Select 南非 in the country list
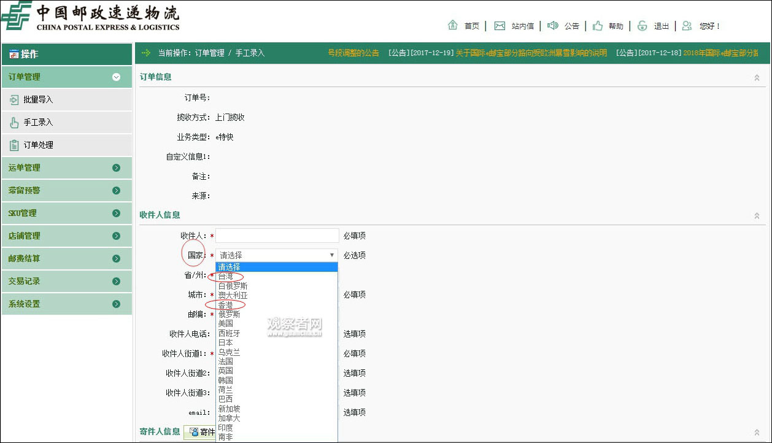The height and width of the screenshot is (443, 772). (x=277, y=437)
